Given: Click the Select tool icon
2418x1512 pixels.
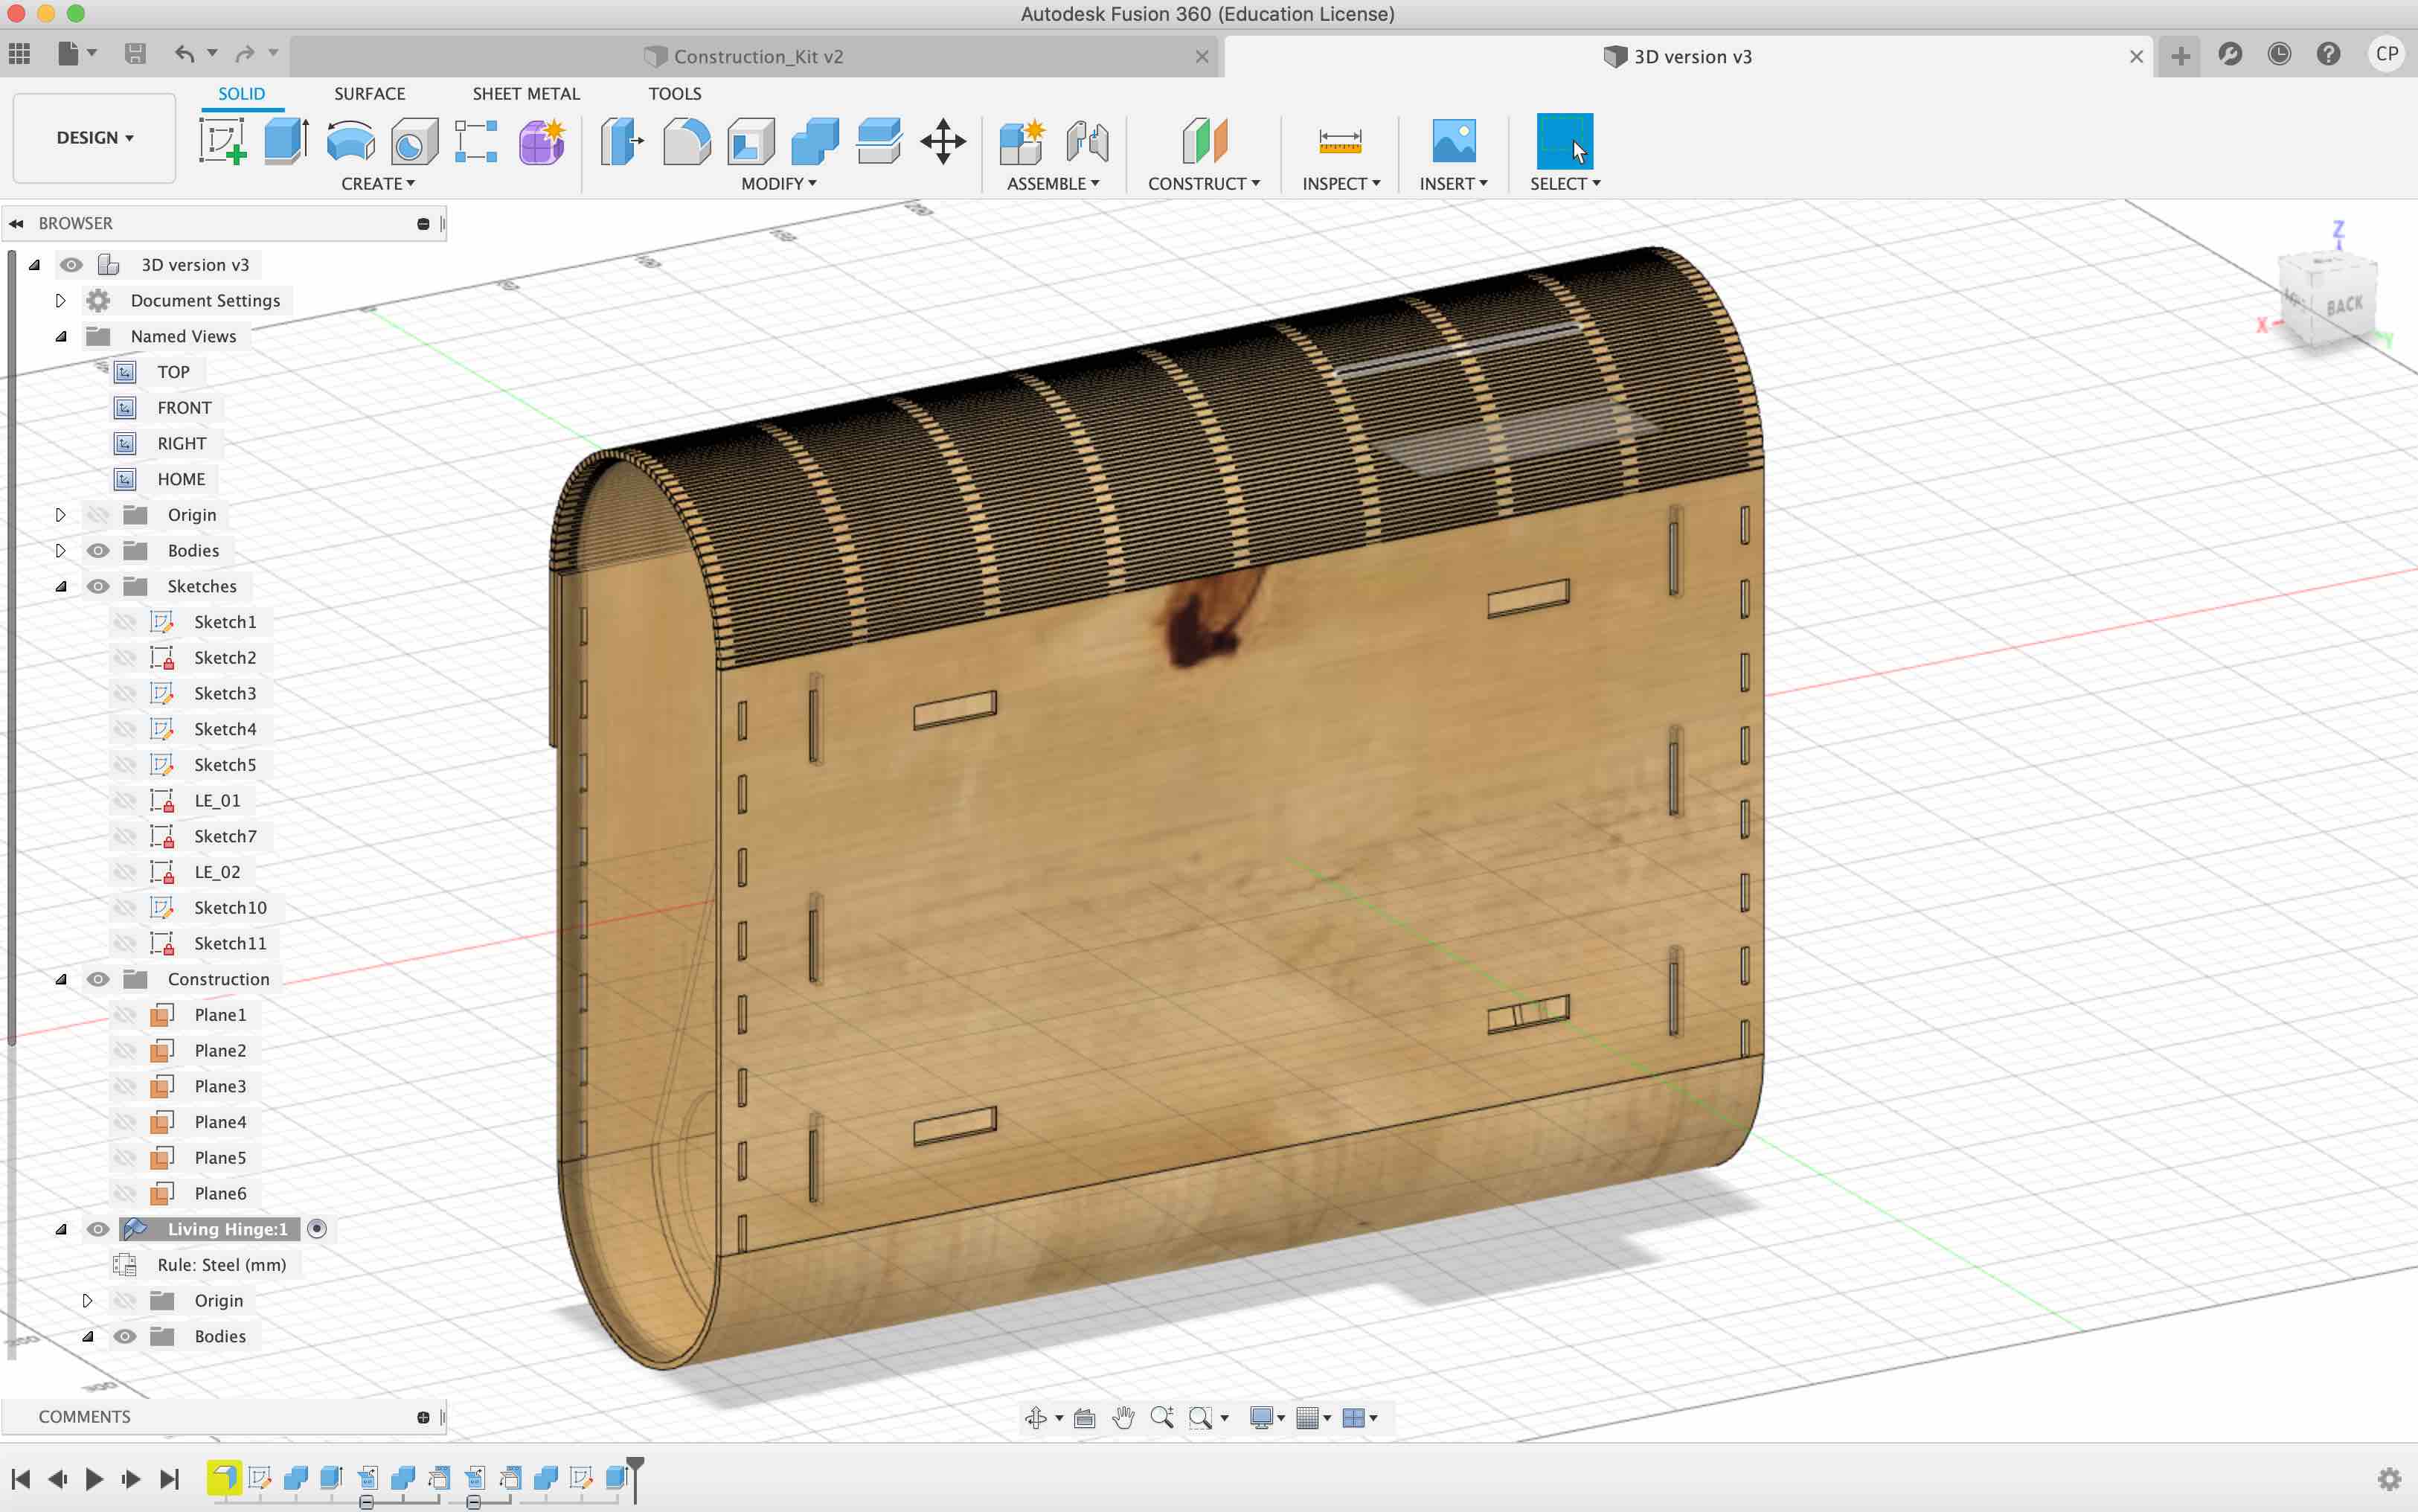Looking at the screenshot, I should click(x=1565, y=140).
